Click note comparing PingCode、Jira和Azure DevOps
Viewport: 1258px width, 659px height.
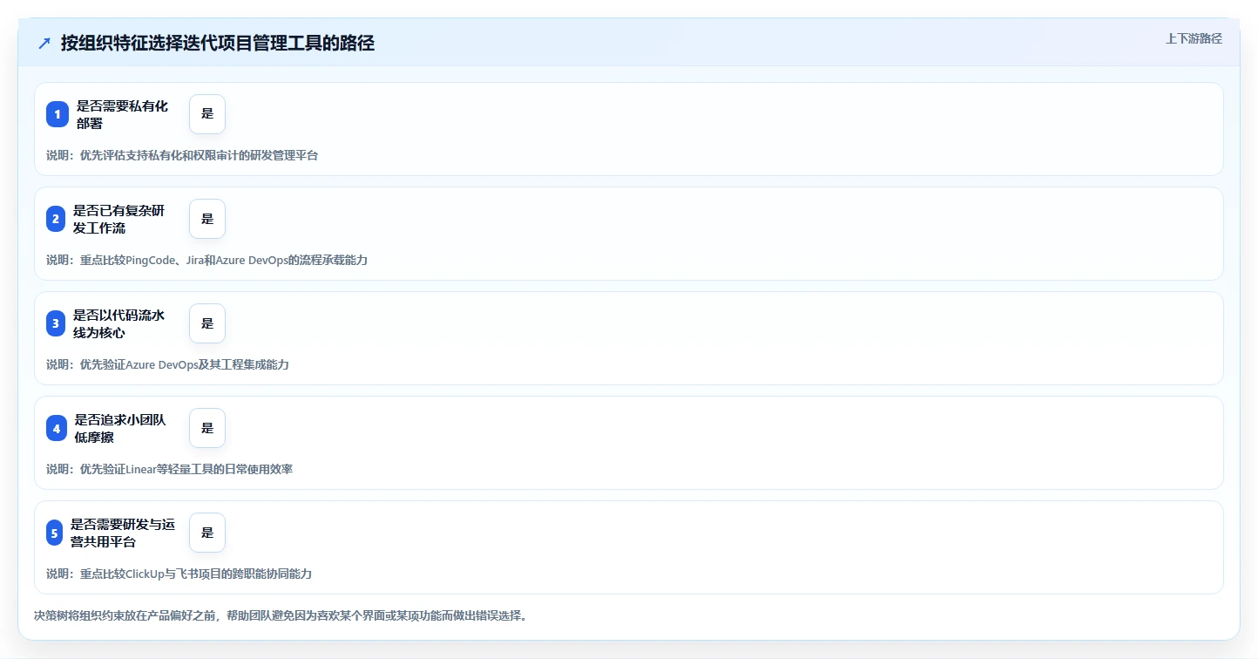point(206,260)
